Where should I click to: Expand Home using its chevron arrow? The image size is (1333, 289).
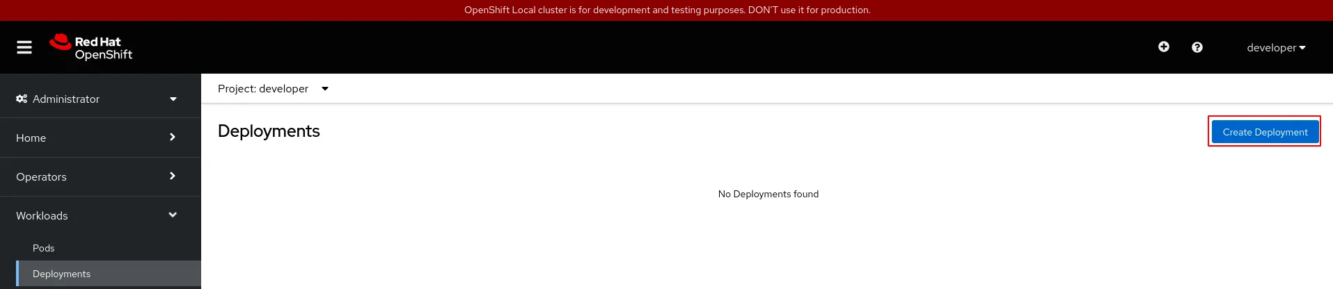pyautogui.click(x=173, y=138)
